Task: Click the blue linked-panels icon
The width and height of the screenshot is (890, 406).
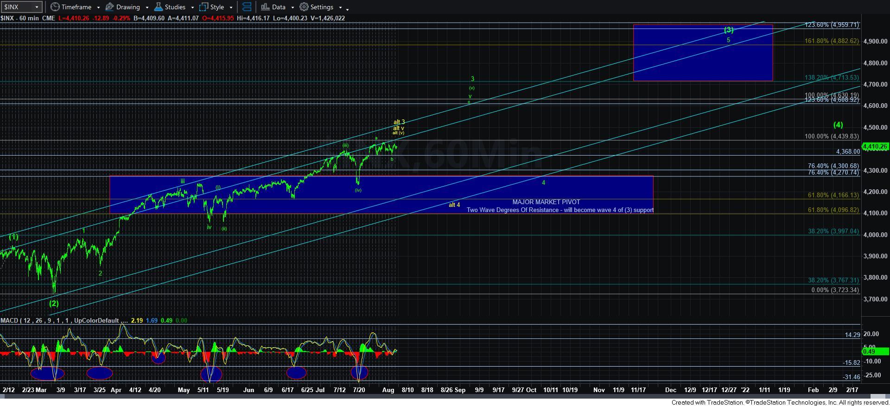Action: [247, 7]
